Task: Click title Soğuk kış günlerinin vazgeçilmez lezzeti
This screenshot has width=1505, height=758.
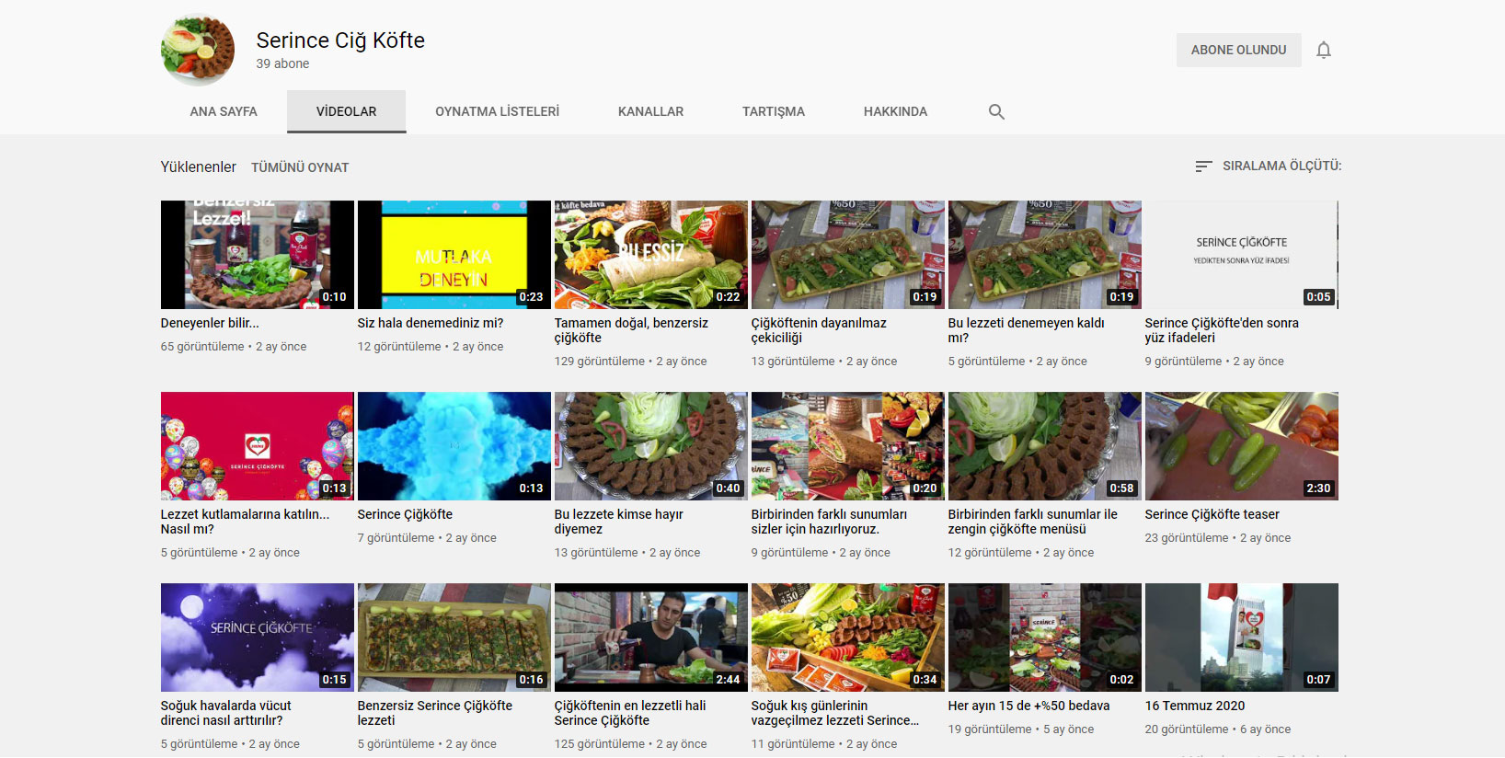Action: coord(835,713)
